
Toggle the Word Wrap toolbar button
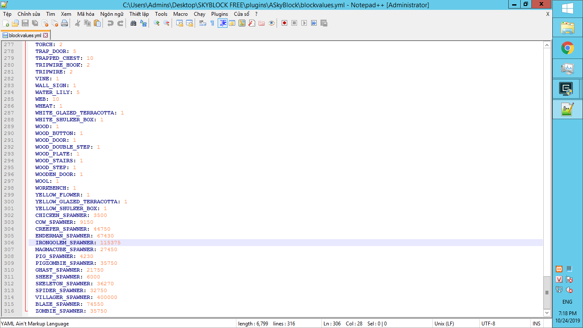[x=203, y=23]
